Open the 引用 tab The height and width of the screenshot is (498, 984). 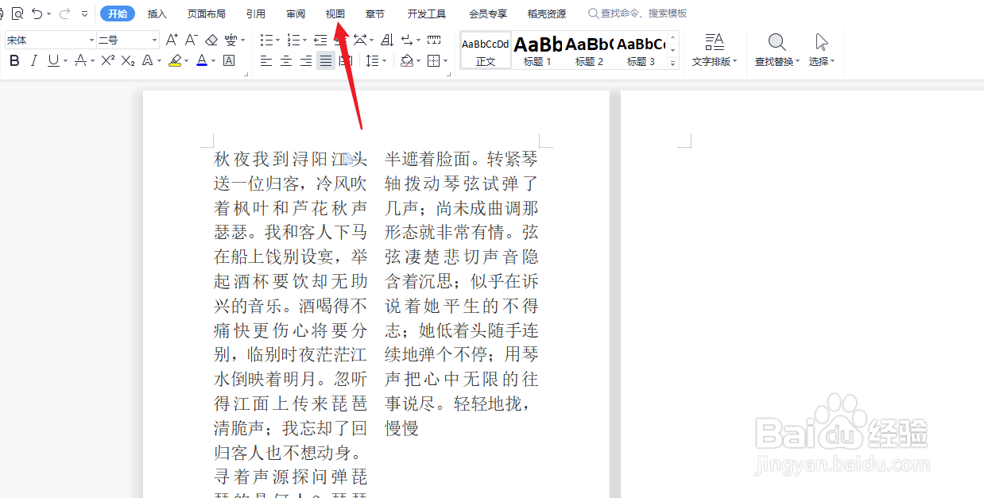pos(256,14)
